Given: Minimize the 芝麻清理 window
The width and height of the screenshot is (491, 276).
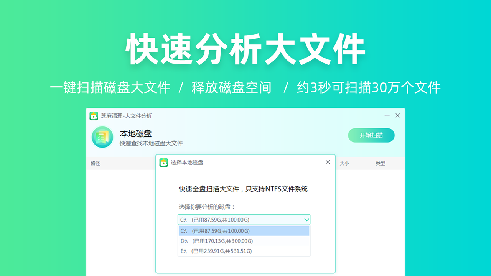Looking at the screenshot, I should pos(387,115).
